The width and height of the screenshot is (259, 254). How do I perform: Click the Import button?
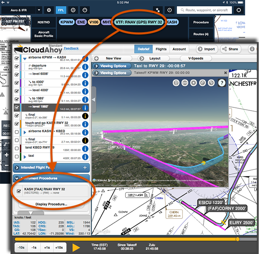click(x=206, y=49)
